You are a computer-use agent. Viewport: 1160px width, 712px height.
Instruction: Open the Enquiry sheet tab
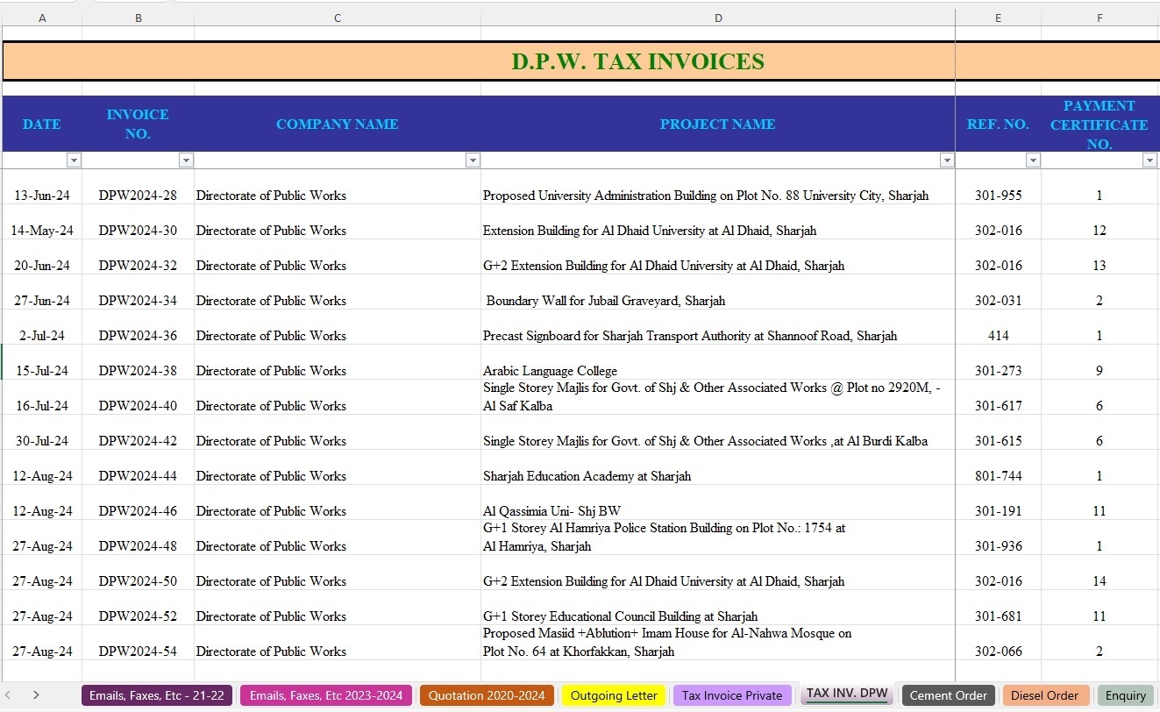click(x=1126, y=695)
